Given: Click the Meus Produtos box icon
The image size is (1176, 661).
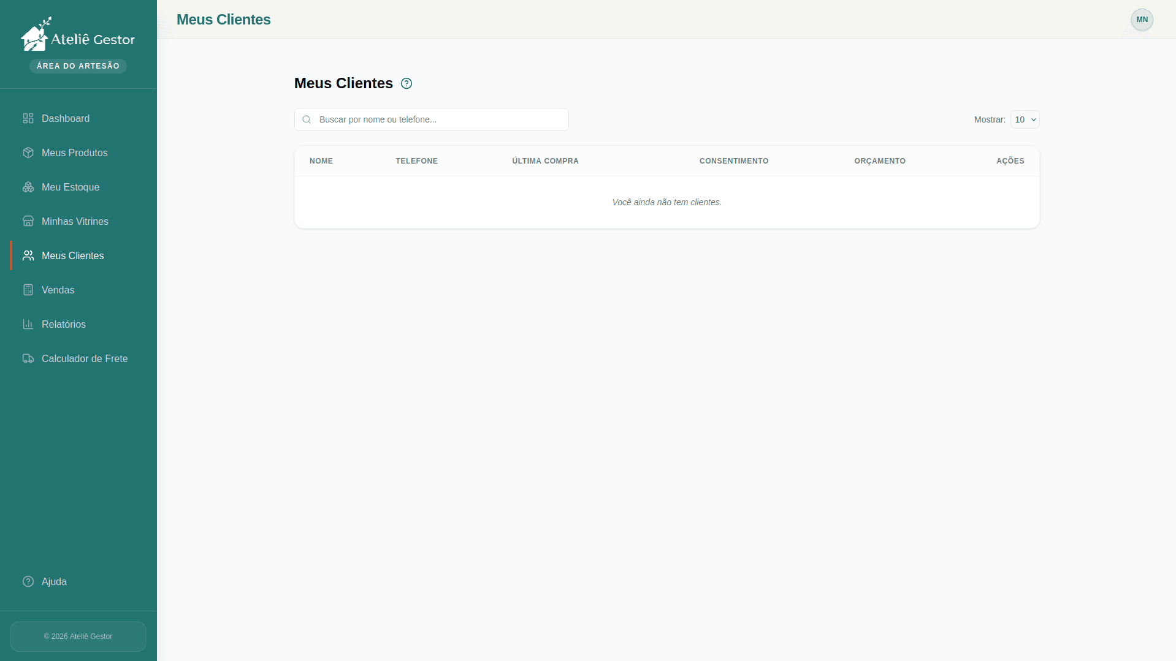Looking at the screenshot, I should tap(28, 153).
